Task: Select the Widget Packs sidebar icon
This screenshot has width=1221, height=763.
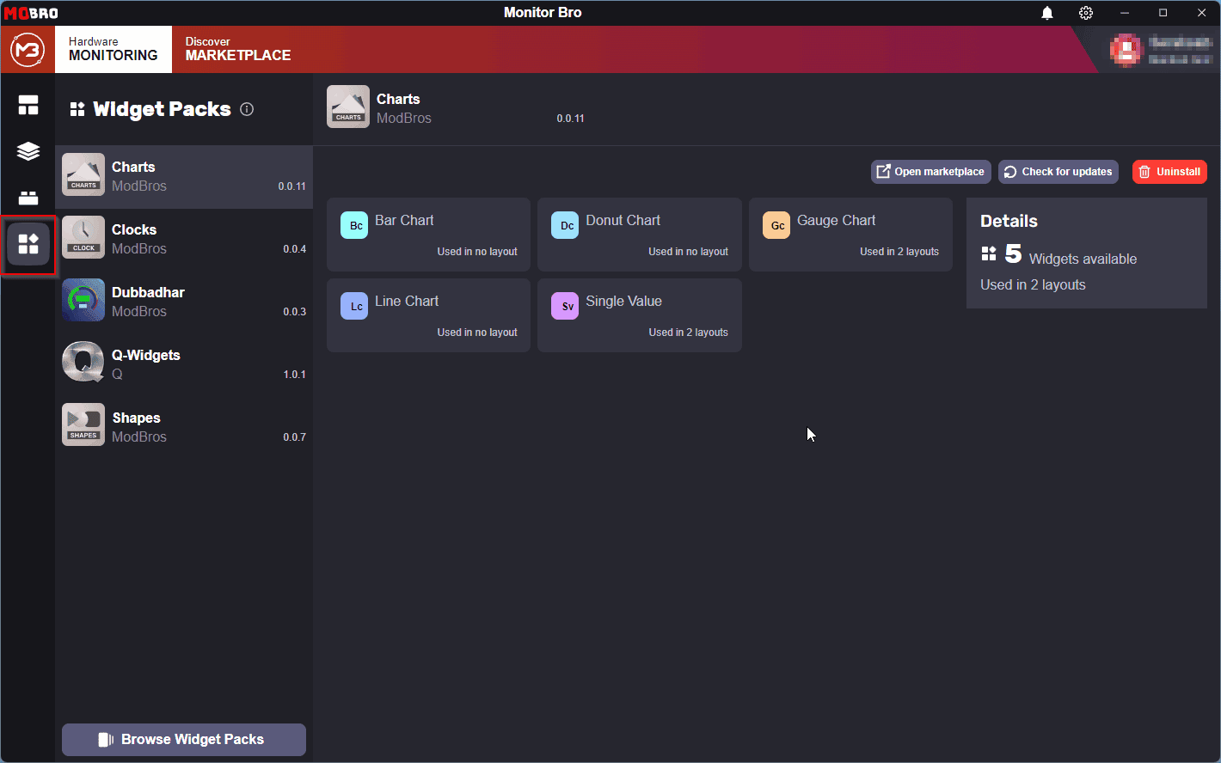Action: 28,244
